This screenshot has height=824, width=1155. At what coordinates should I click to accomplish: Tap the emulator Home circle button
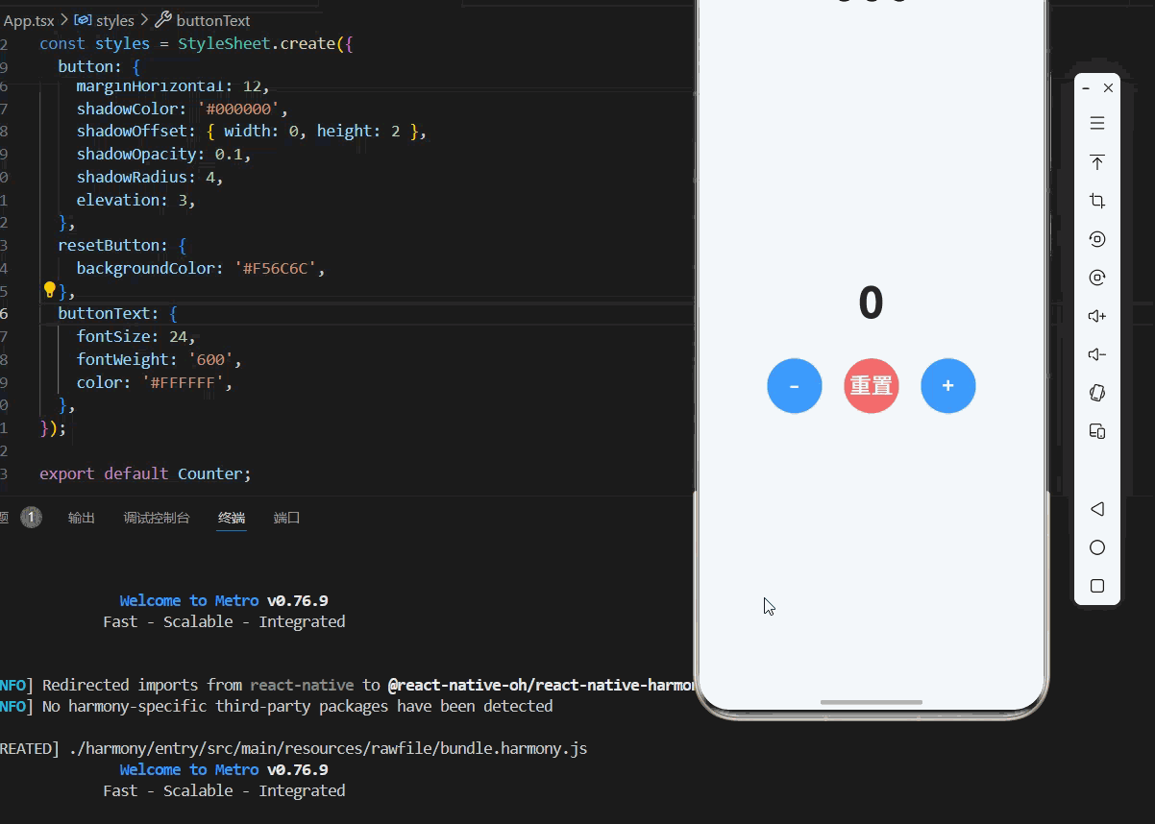[x=1097, y=547]
